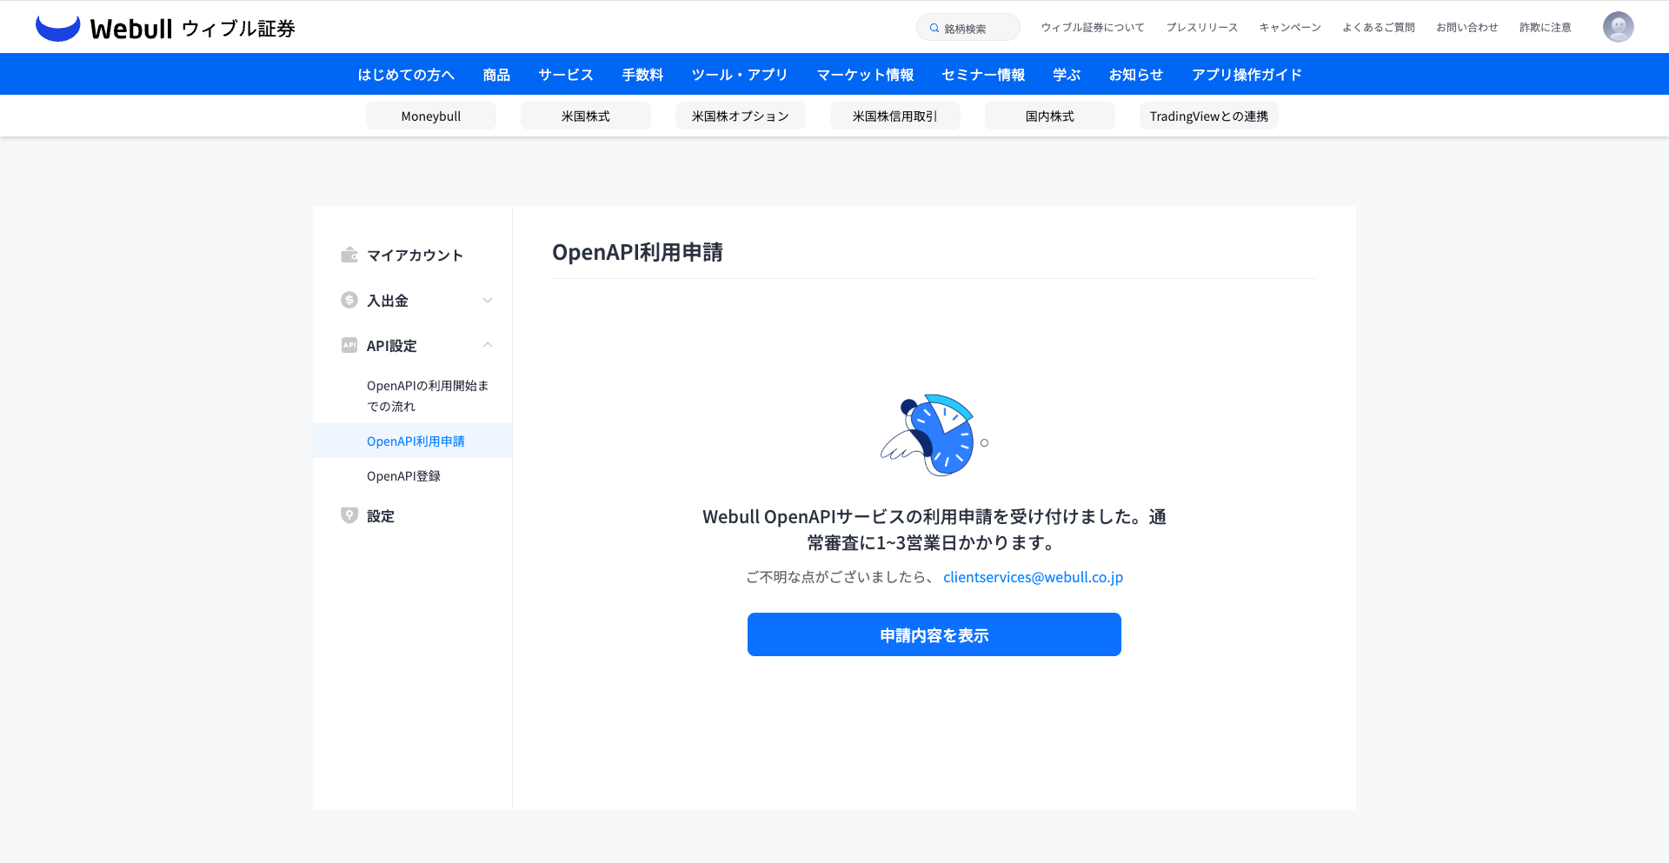
Task: Click the 入出金 coin icon
Action: point(349,300)
